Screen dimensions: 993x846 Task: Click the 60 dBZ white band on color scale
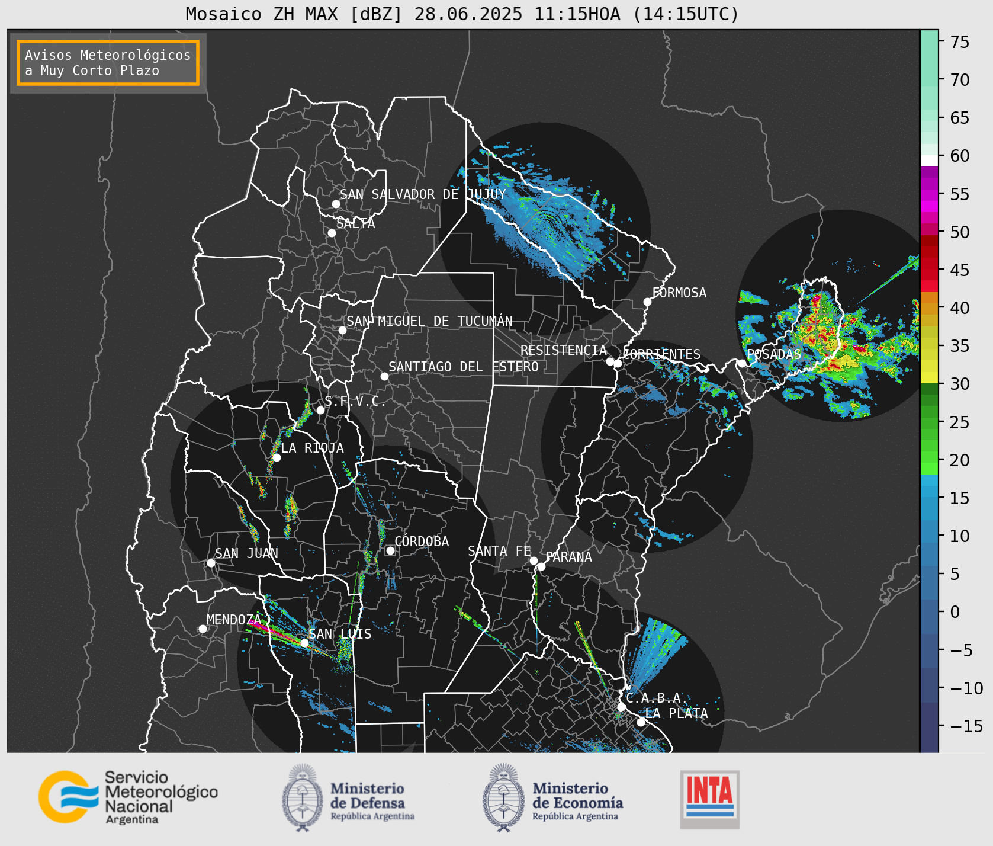click(929, 161)
